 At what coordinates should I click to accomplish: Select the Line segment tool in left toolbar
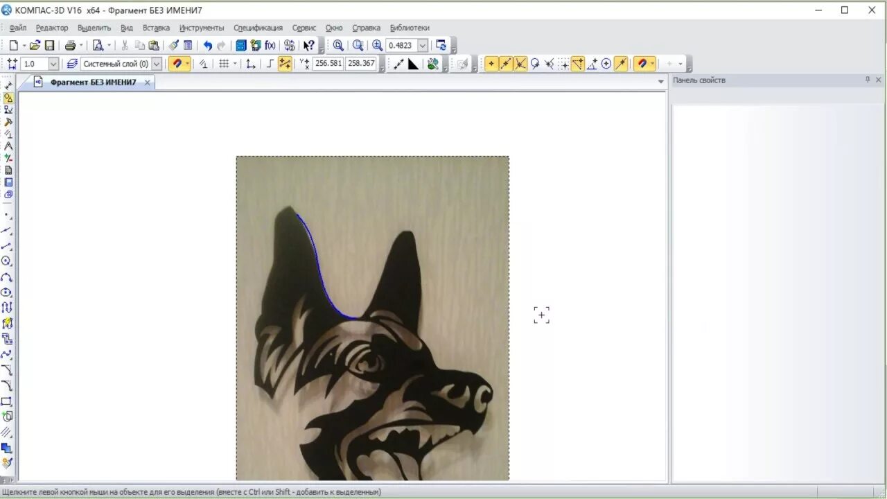click(x=8, y=246)
